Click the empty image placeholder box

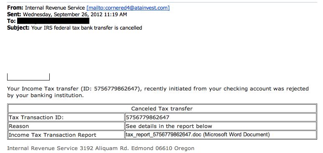28,77
